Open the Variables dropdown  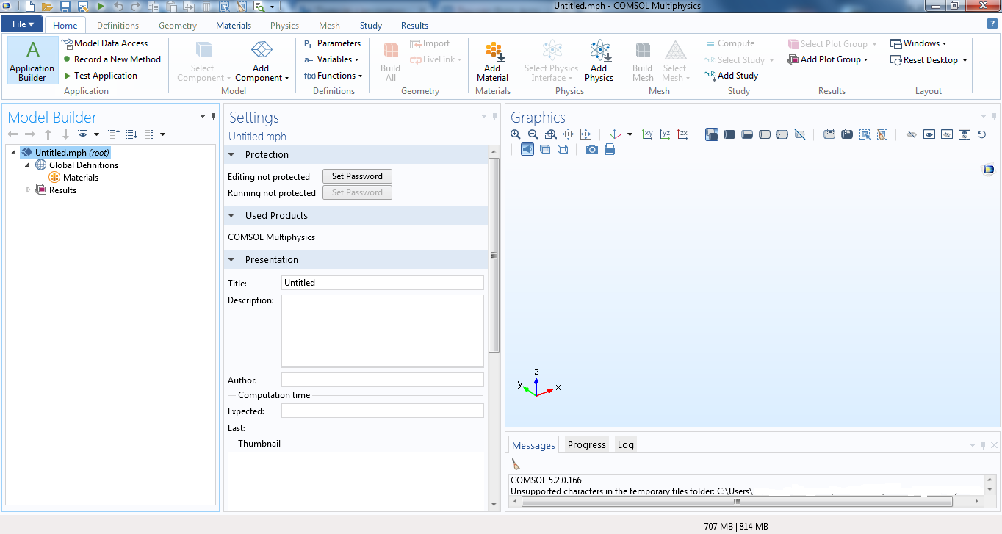click(331, 59)
